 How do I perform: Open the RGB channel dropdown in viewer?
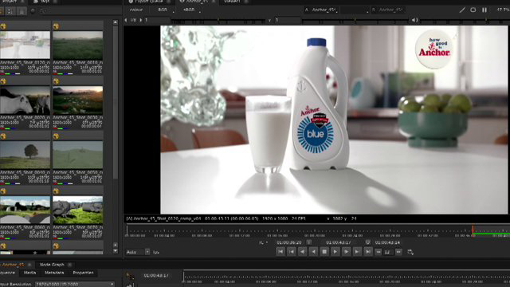[164, 10]
